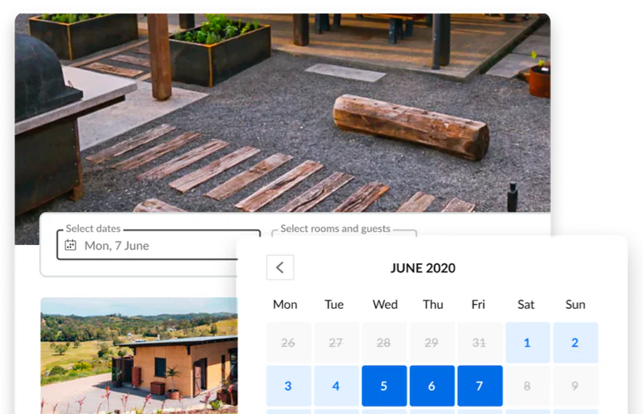
Task: Click the Sun weekday header
Action: (x=575, y=305)
